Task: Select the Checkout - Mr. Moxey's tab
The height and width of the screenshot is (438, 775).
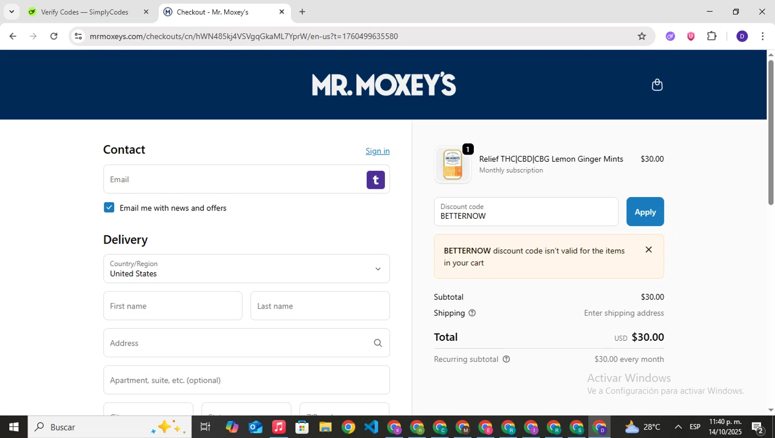Action: [224, 12]
